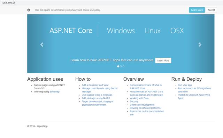Click Learn how to build ASP.NET apps caption
The image size is (223, 138).
[112, 60]
